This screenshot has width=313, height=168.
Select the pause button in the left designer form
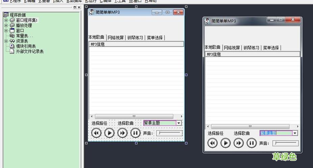[135, 133]
